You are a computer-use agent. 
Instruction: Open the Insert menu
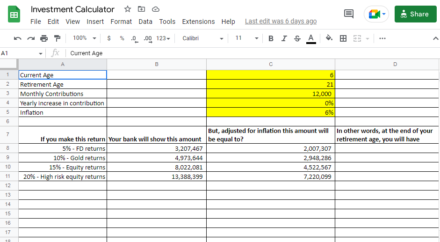pyautogui.click(x=95, y=22)
